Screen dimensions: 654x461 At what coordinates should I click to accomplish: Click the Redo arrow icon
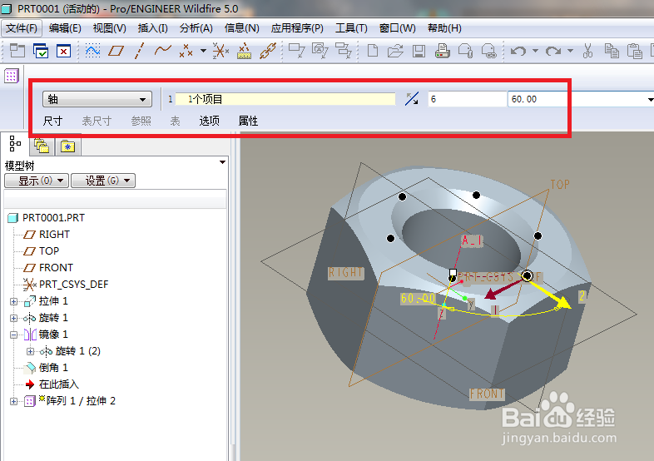pyautogui.click(x=553, y=51)
